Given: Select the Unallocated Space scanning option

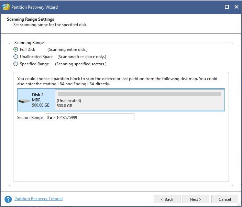Looking at the screenshot, I should coord(15,57).
